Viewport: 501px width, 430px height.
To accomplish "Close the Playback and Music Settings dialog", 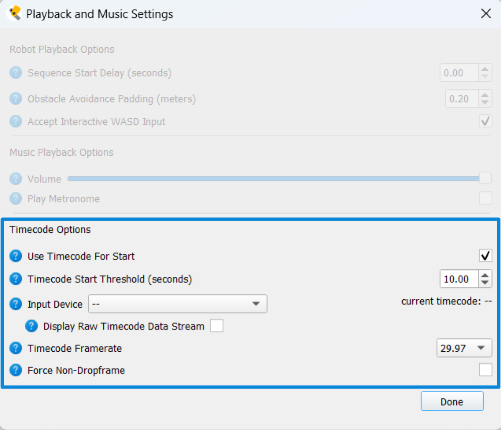I will pyautogui.click(x=486, y=14).
